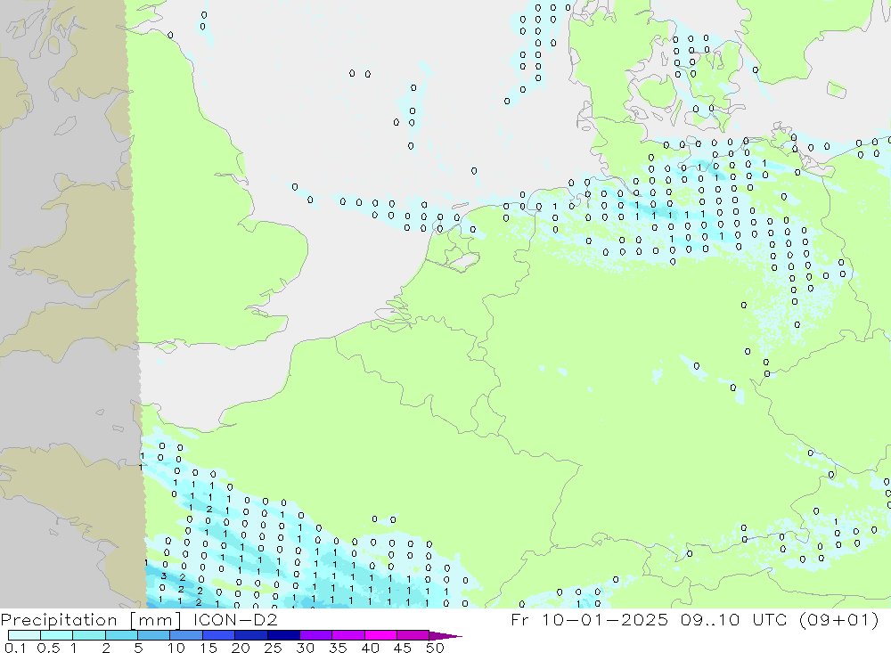The image size is (891, 653).
Task: Click the '09..10 UTC' time label
Action: coord(733,619)
